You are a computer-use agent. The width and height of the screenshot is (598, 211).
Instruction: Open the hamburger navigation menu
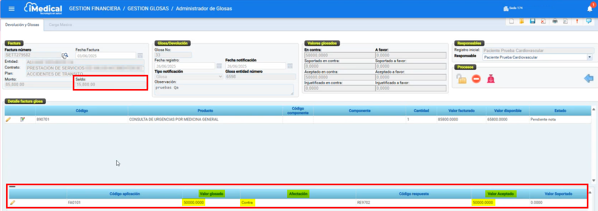point(12,9)
